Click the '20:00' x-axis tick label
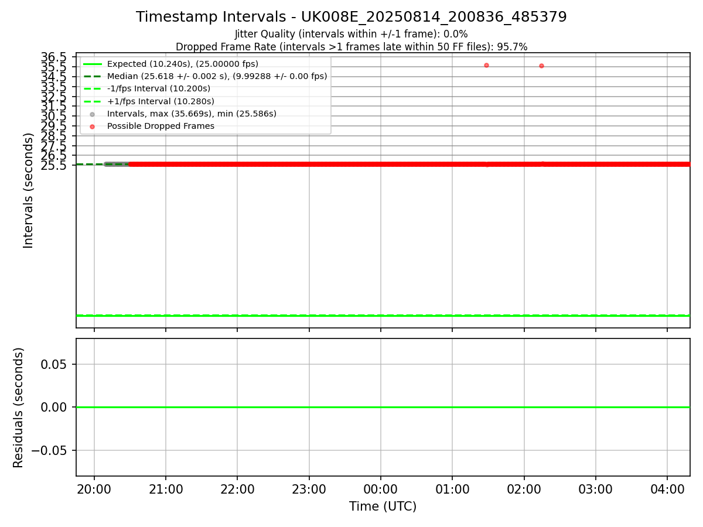 tap(94, 488)
